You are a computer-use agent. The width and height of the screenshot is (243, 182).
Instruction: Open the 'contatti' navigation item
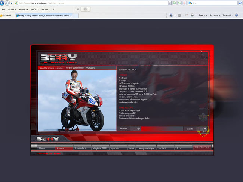166,148
